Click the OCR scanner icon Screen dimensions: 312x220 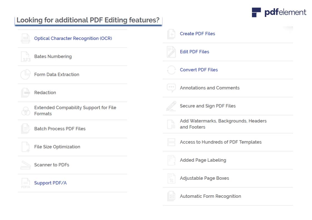tap(26, 38)
